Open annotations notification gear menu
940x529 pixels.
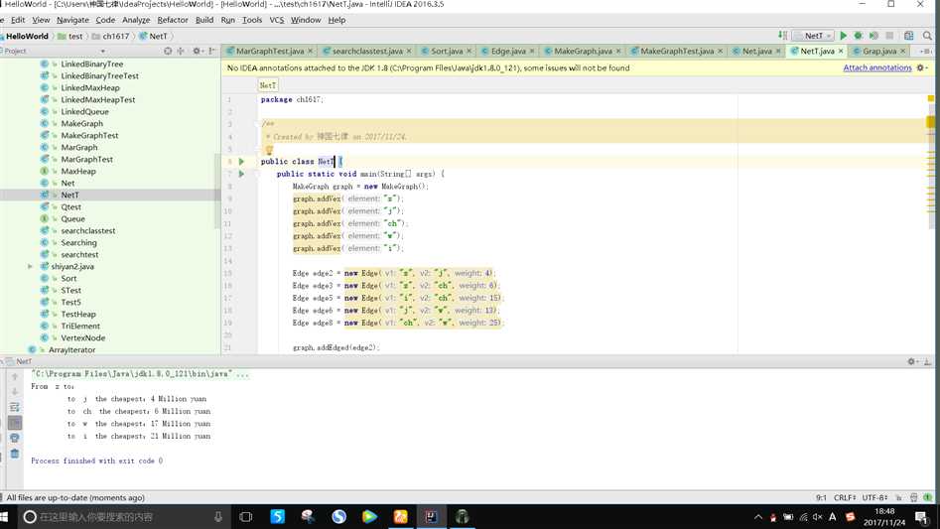click(x=922, y=67)
